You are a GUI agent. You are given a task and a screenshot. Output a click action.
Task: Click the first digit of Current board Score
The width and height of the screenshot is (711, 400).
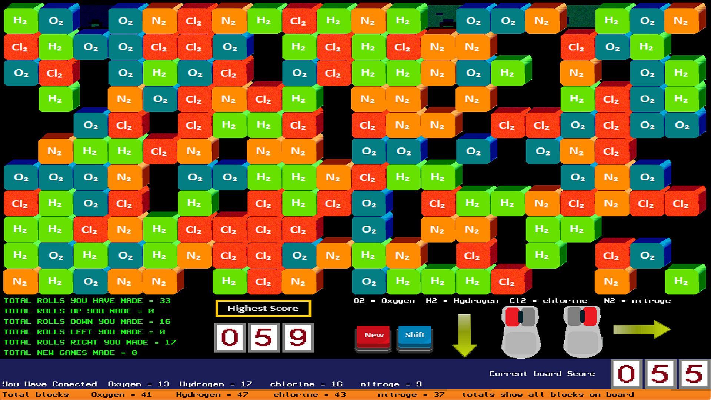pos(626,374)
